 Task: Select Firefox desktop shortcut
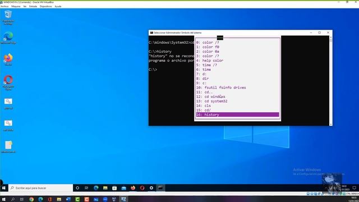8,59
